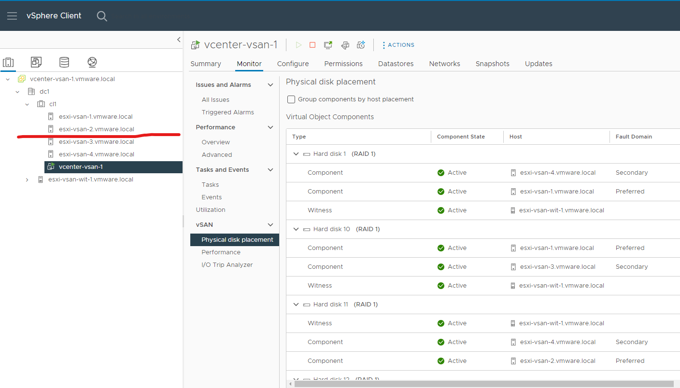Open Events under Tasks and Events
The image size is (680, 388).
212,197
